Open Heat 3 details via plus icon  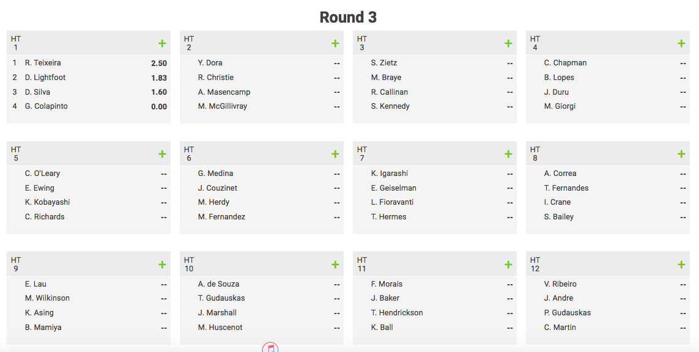[508, 43]
